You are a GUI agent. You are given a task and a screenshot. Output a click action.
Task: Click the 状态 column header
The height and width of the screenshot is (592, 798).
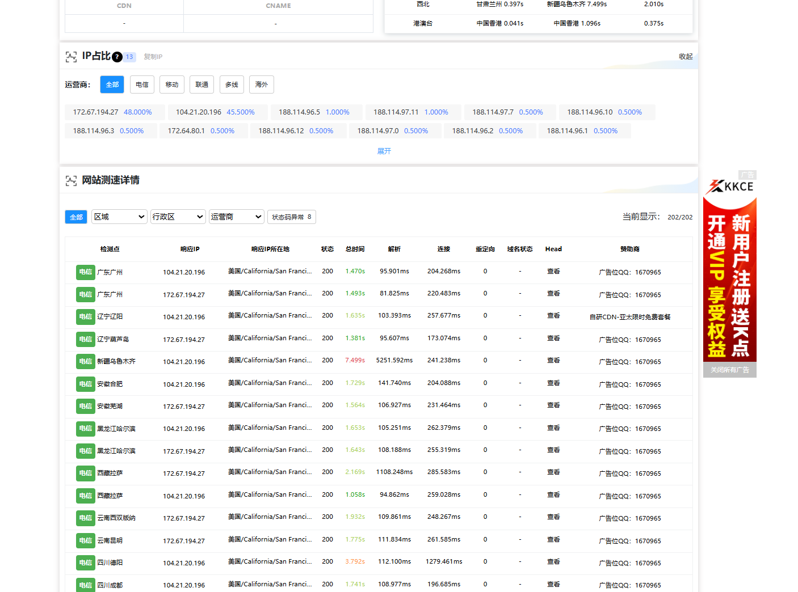click(x=327, y=249)
